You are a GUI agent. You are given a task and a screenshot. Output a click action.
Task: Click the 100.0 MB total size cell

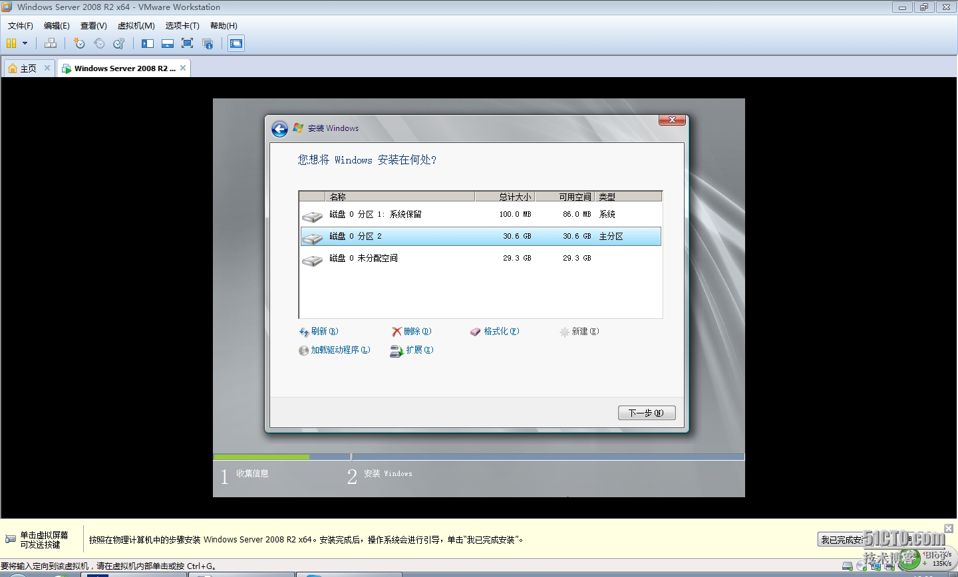click(516, 214)
